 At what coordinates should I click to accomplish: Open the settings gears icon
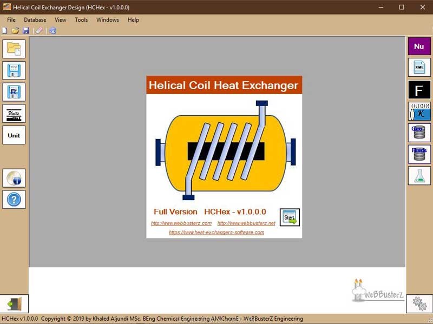[x=419, y=304]
